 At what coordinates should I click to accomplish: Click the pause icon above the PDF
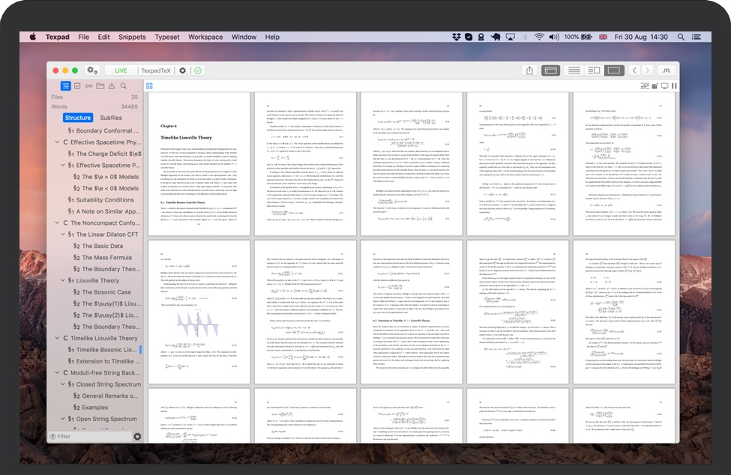coord(674,86)
